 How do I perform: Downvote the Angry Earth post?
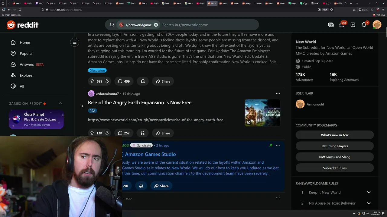pos(106,133)
